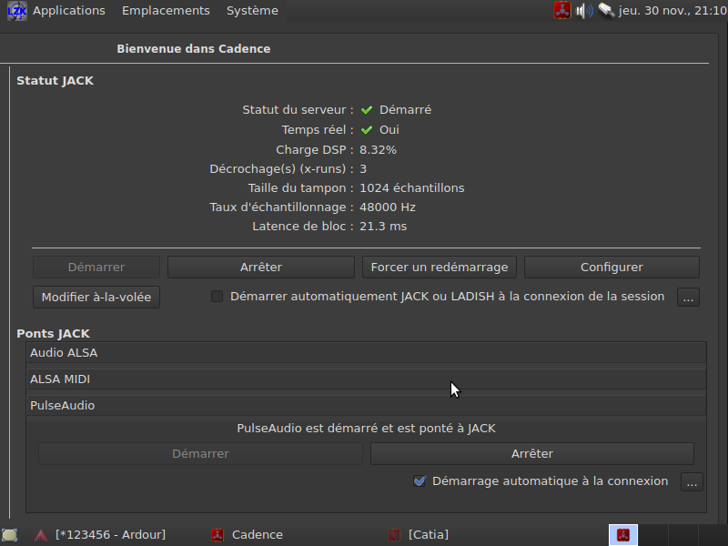This screenshot has width=728, height=546.
Task: Click the Catia icon in the taskbar
Action: (394, 535)
